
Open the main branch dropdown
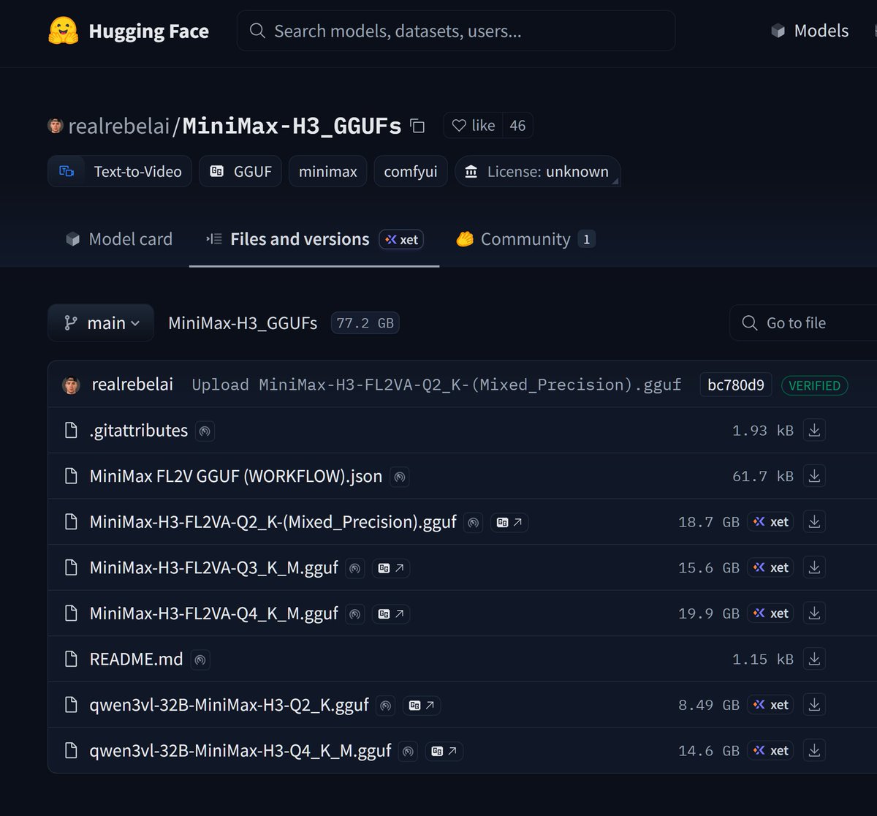[101, 323]
